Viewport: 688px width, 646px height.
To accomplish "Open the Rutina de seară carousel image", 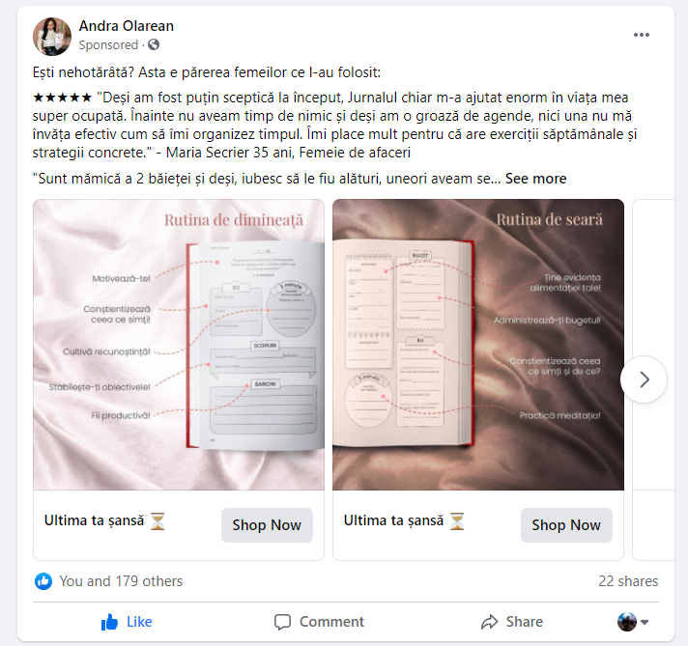I will pos(478,345).
